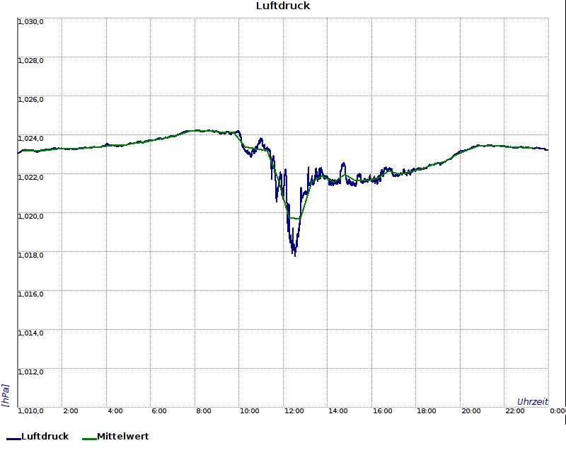Click the 10:00 time tick label
Screen dimensions: 566x460
(250, 411)
